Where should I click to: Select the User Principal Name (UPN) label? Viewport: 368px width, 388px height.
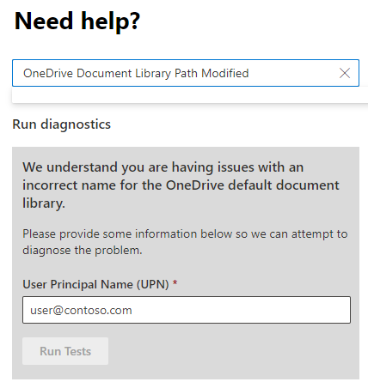95,284
